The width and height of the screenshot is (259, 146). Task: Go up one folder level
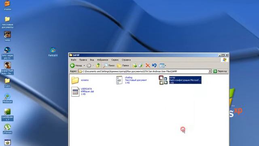coord(98,66)
